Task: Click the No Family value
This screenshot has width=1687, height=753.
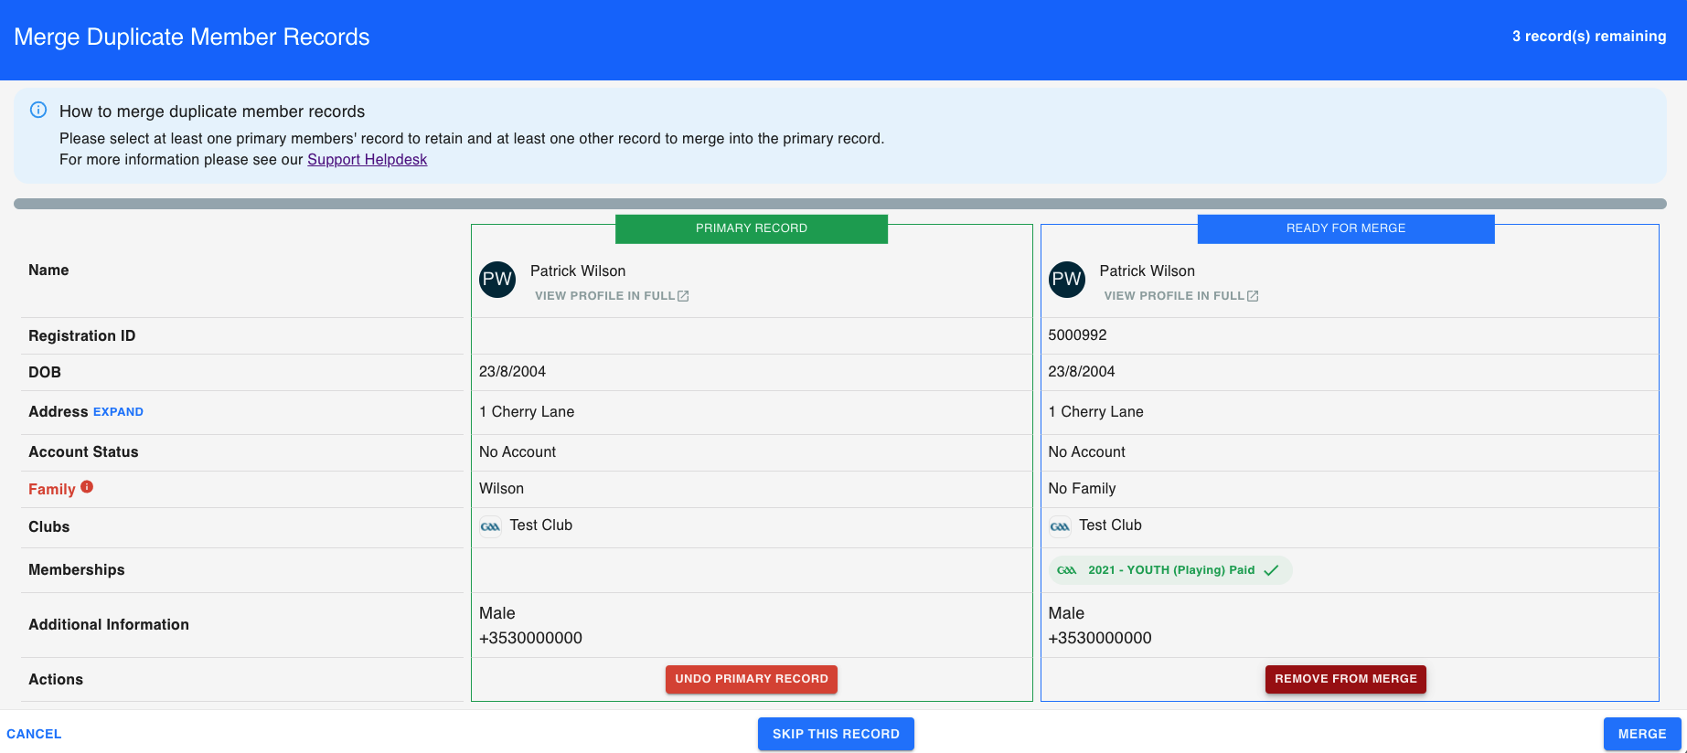Action: click(1082, 489)
